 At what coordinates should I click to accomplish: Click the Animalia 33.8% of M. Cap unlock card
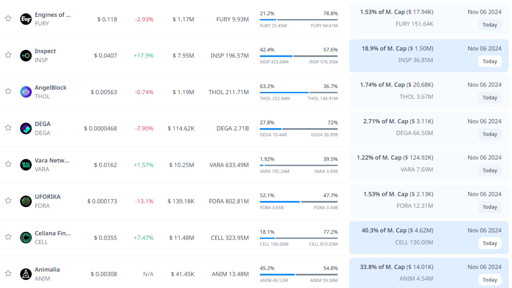tap(396, 273)
